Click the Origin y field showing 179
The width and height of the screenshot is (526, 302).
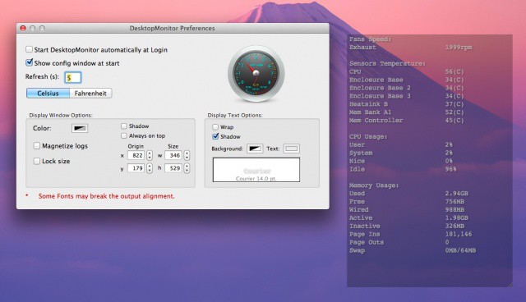coord(136,168)
